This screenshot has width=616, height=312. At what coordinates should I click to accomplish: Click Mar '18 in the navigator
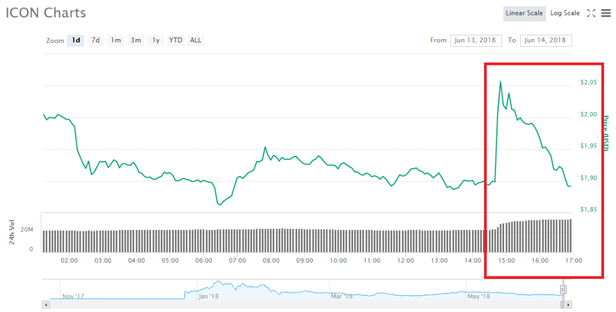click(x=342, y=296)
